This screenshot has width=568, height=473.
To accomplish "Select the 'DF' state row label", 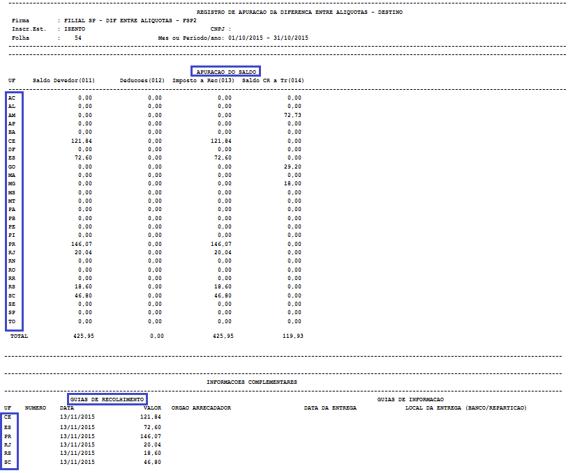I will coord(12,149).
